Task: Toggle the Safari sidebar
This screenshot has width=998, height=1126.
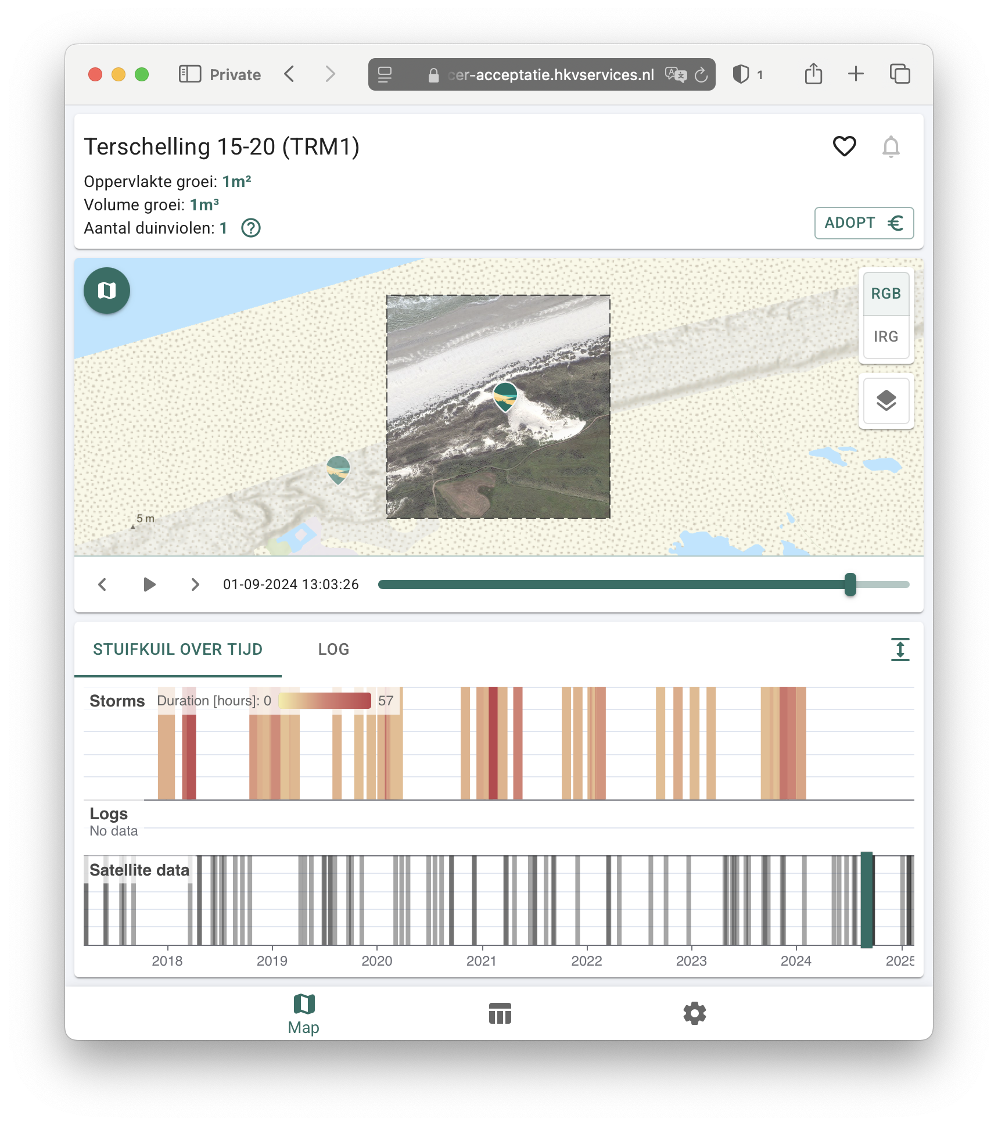Action: point(190,74)
